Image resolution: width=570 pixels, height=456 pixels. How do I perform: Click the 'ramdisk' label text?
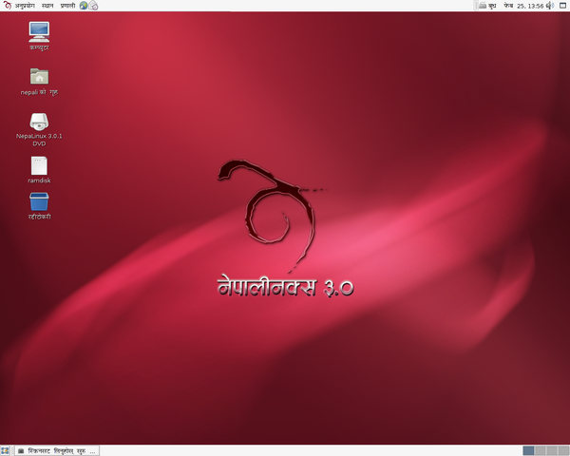39,180
